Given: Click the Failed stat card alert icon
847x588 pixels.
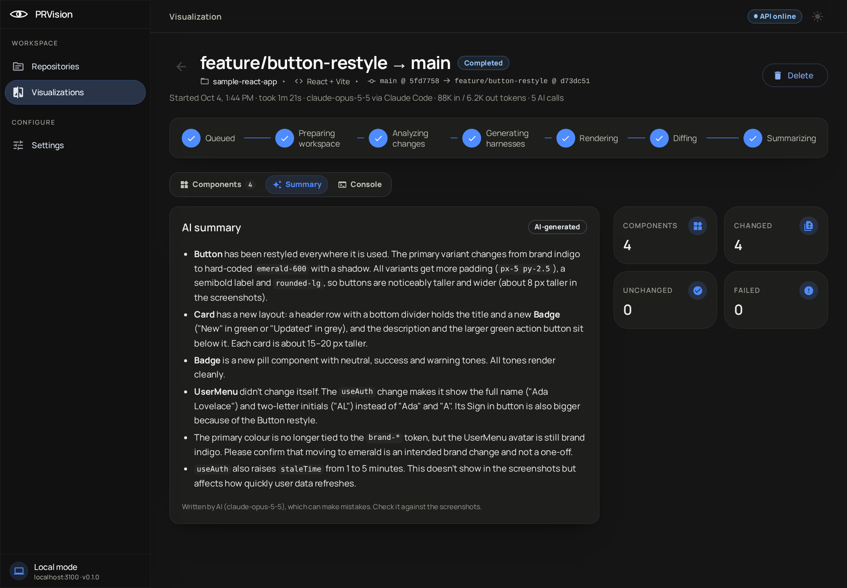Looking at the screenshot, I should tap(809, 290).
